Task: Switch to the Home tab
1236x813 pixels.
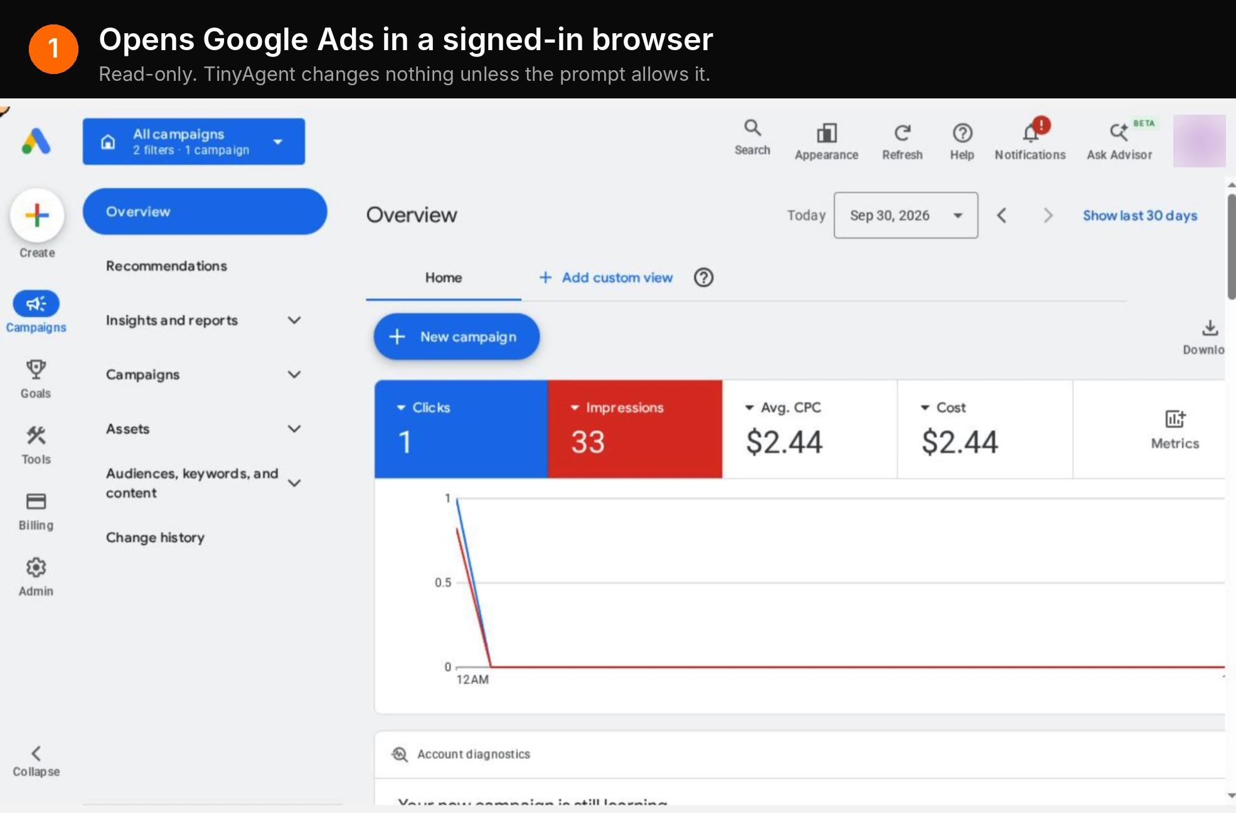Action: click(x=444, y=278)
